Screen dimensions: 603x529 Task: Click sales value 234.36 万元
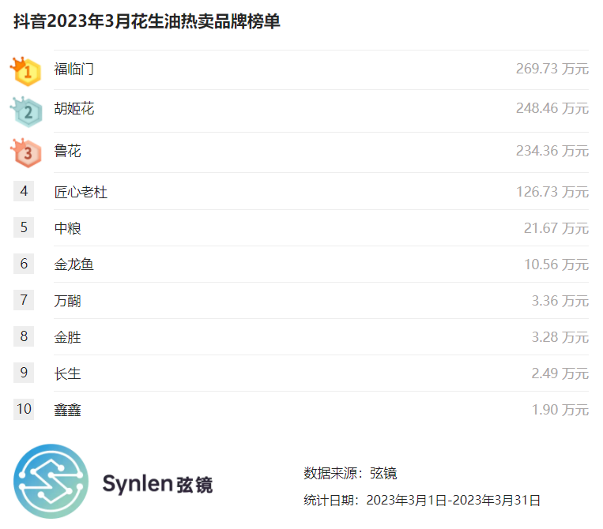pyautogui.click(x=552, y=151)
